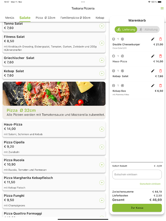Add Pizza Rucola to cart

click(102, 165)
